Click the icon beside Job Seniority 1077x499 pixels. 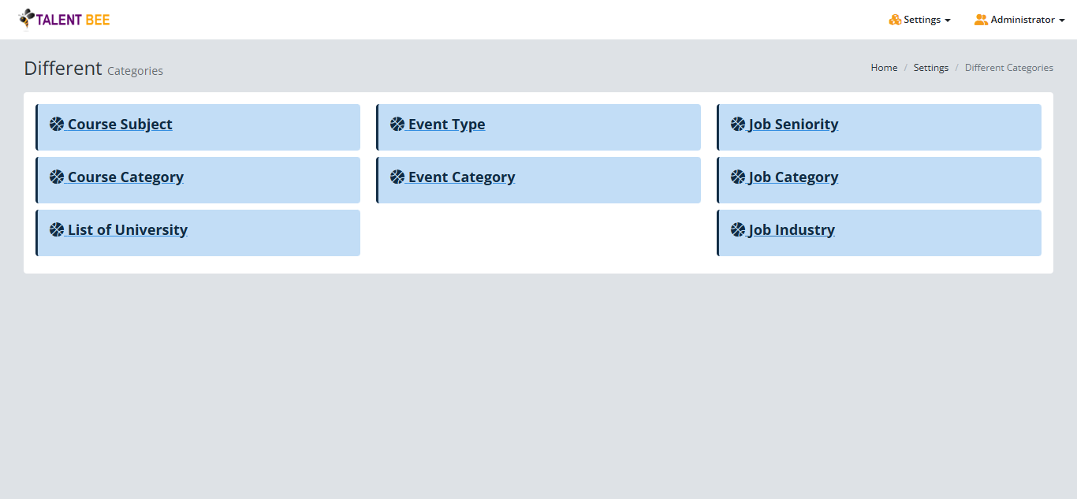(x=737, y=123)
